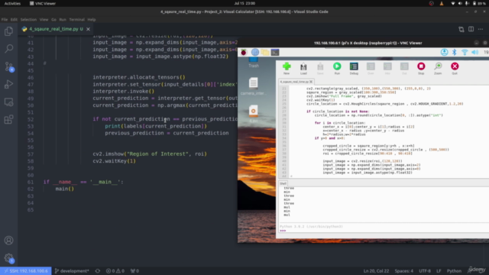
Task: Open the Raspberry Pi menu in VNC desktop
Action: point(244,52)
